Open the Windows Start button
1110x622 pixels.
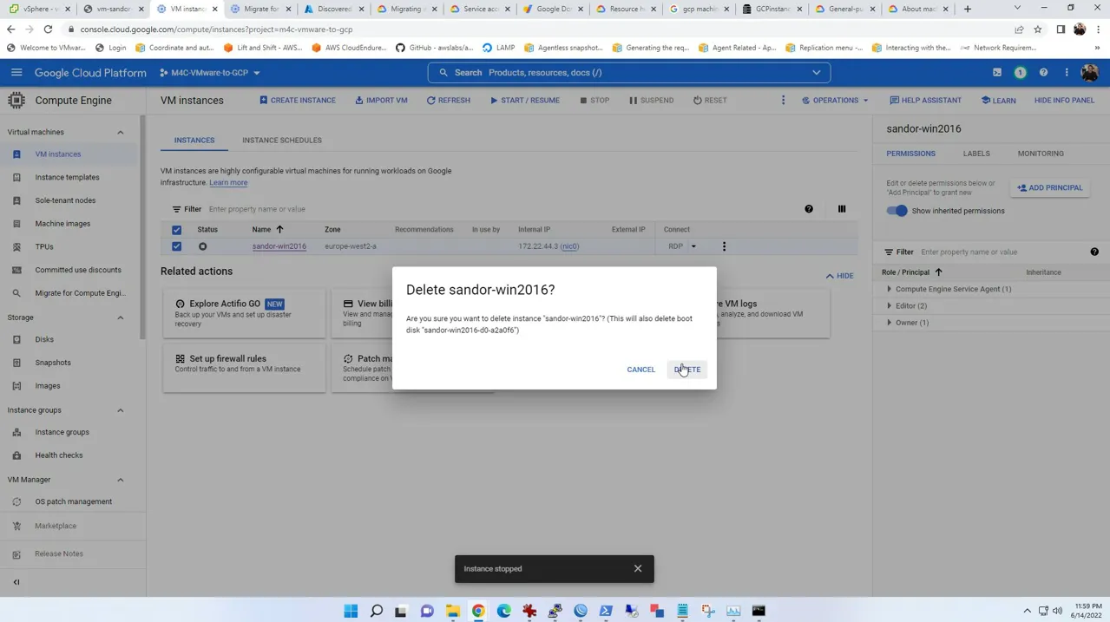pos(351,611)
